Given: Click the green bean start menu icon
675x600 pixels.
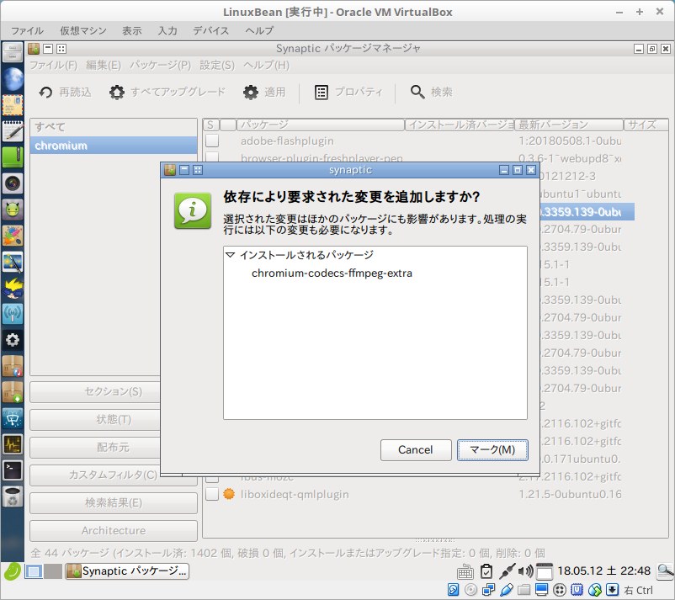Looking at the screenshot, I should pos(13,571).
